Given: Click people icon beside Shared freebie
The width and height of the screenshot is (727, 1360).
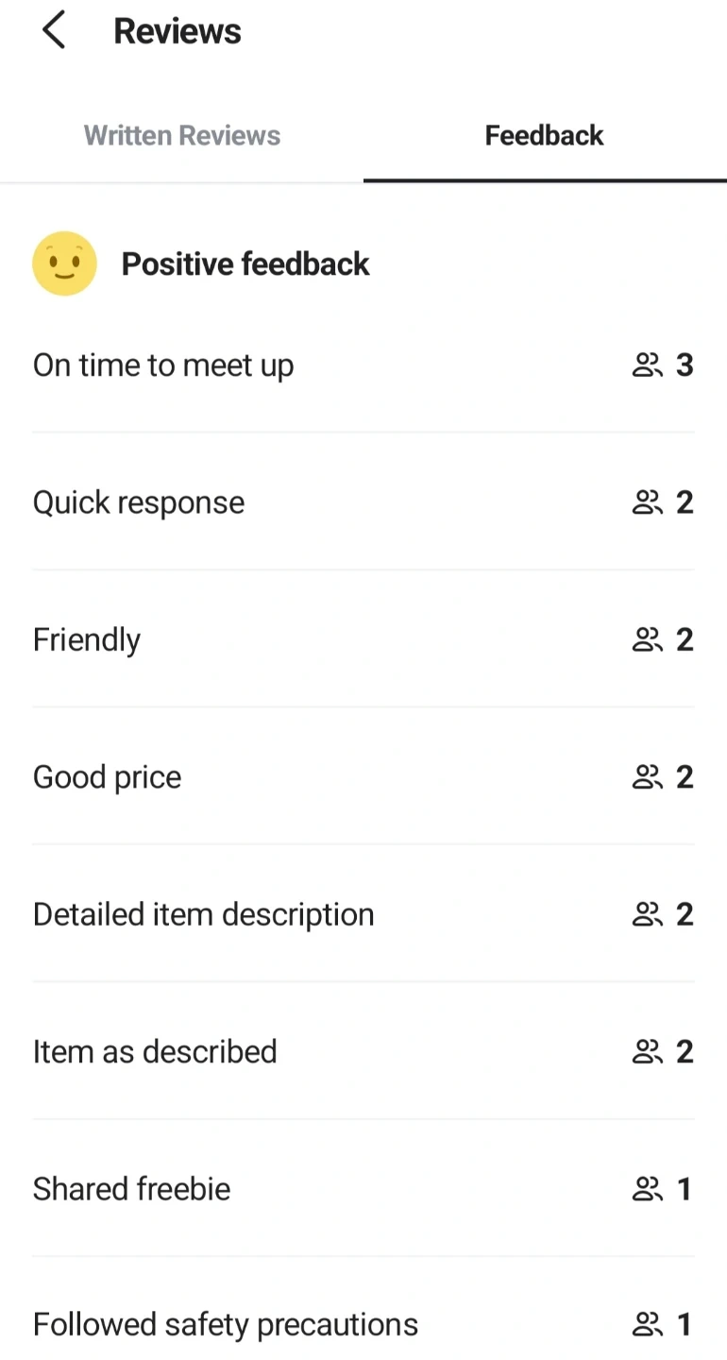Looking at the screenshot, I should (647, 1189).
